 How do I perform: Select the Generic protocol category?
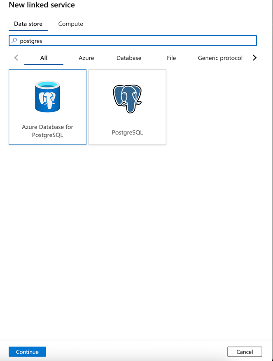coord(220,58)
